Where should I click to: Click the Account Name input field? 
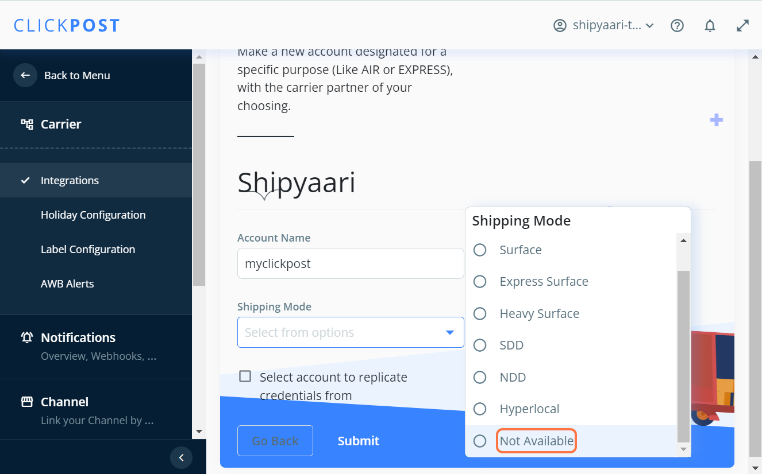point(351,263)
